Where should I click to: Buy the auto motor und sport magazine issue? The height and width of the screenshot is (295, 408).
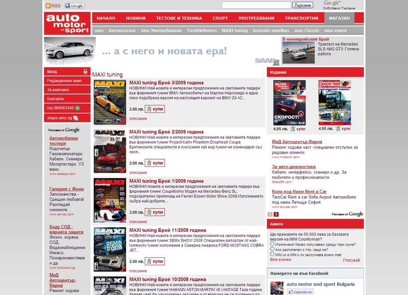pyautogui.click(x=298, y=129)
